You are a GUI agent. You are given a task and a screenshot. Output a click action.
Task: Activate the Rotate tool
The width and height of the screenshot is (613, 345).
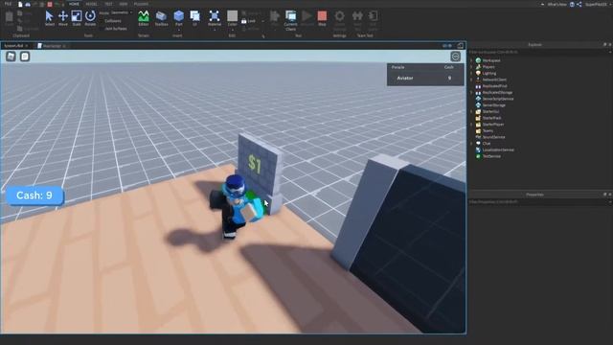point(90,18)
